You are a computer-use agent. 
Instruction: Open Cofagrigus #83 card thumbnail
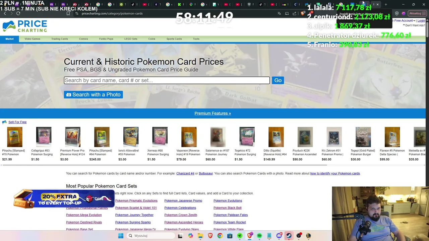coord(44,137)
